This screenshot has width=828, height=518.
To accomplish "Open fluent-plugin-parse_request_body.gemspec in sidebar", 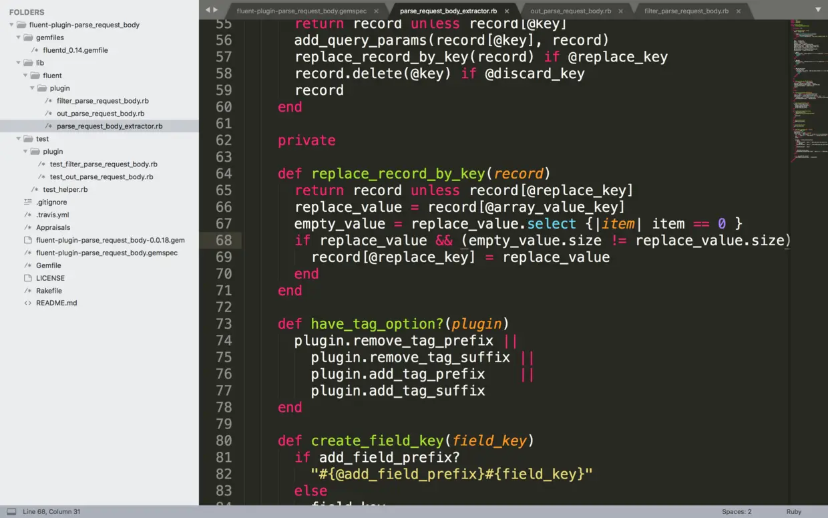I will (107, 253).
